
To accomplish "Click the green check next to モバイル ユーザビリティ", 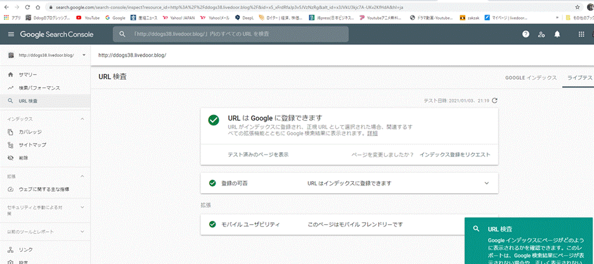I will [x=212, y=224].
